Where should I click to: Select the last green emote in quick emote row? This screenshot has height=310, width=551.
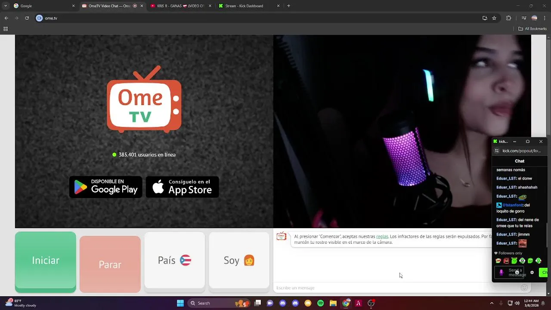[x=538, y=261]
